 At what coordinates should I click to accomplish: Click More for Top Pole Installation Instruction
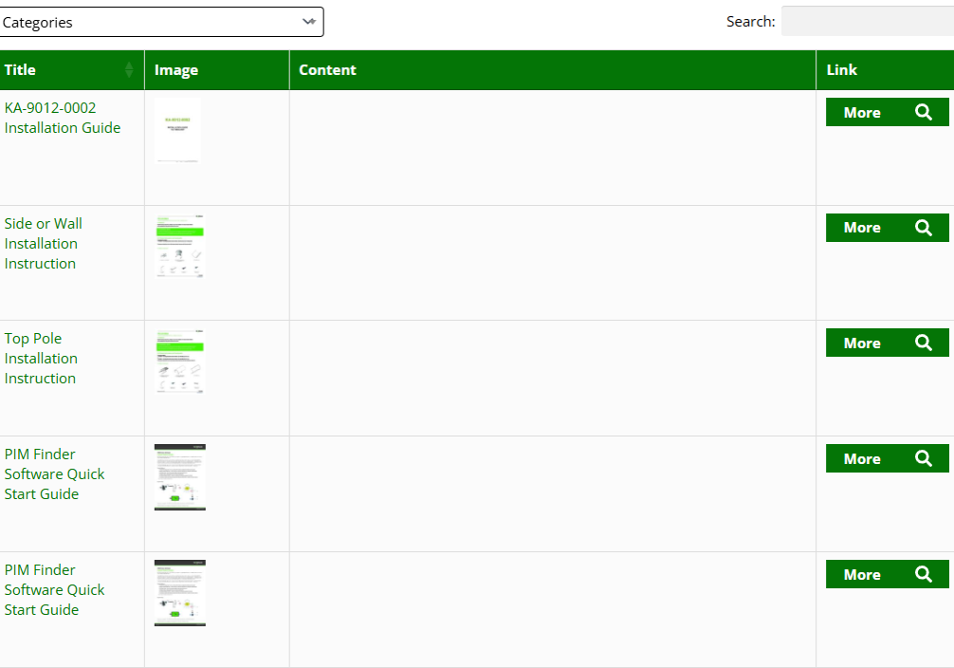coord(887,343)
